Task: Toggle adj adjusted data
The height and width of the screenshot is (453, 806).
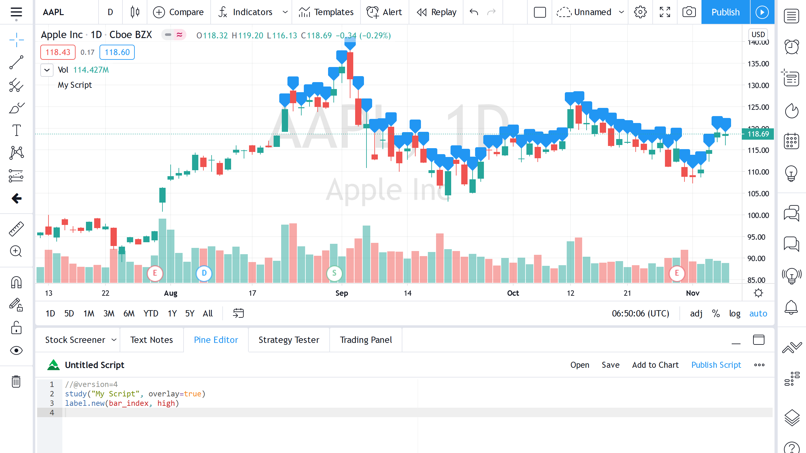Action: [696, 314]
